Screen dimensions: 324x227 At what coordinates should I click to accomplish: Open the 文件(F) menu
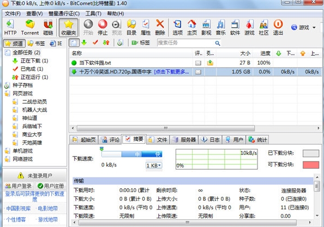13,14
